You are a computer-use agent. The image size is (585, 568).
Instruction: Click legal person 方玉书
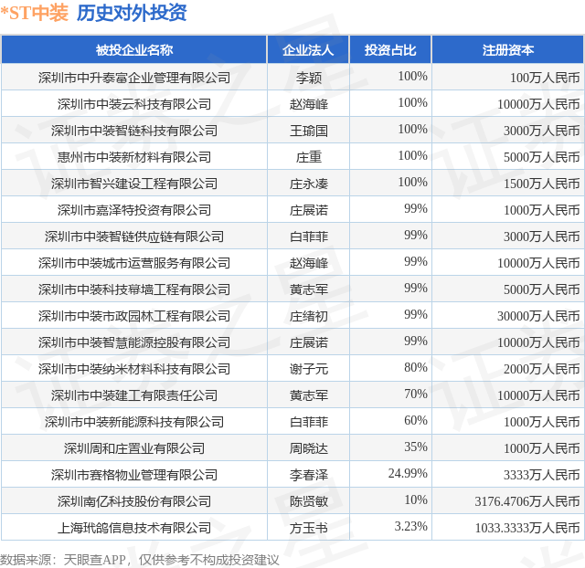[x=309, y=528]
